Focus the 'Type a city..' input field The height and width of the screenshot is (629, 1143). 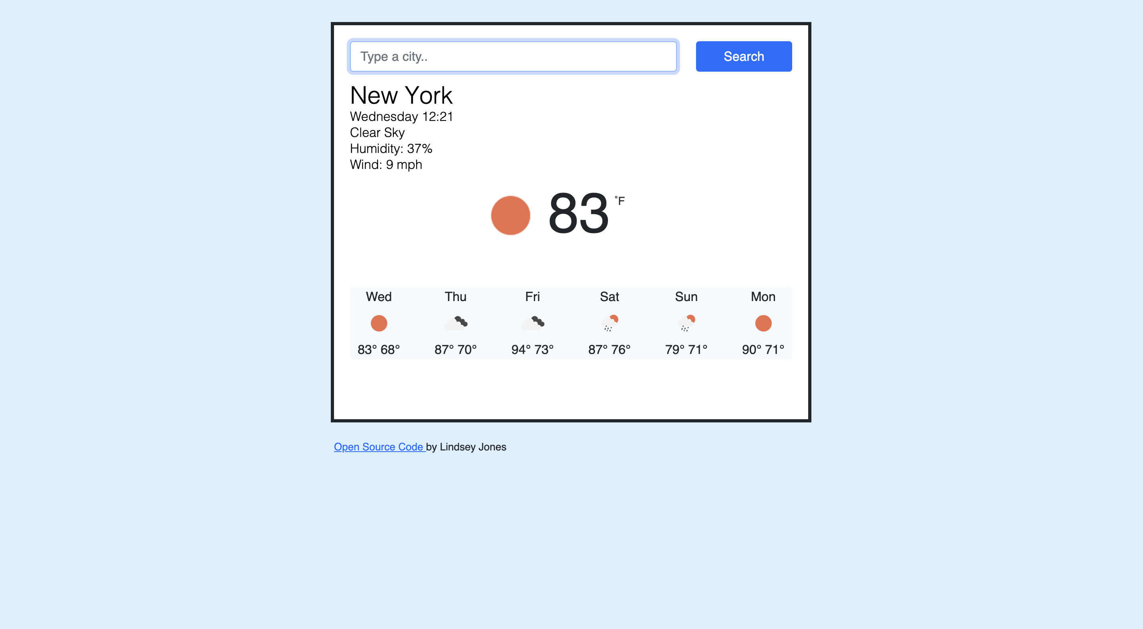tap(513, 56)
